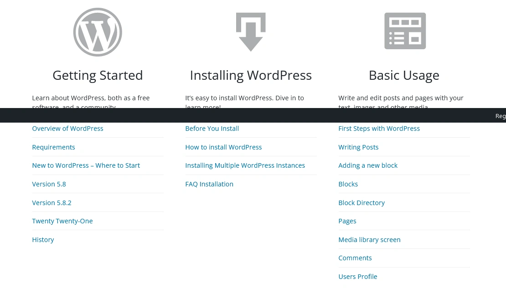
Task: Open the Before You Install article
Action: point(212,128)
